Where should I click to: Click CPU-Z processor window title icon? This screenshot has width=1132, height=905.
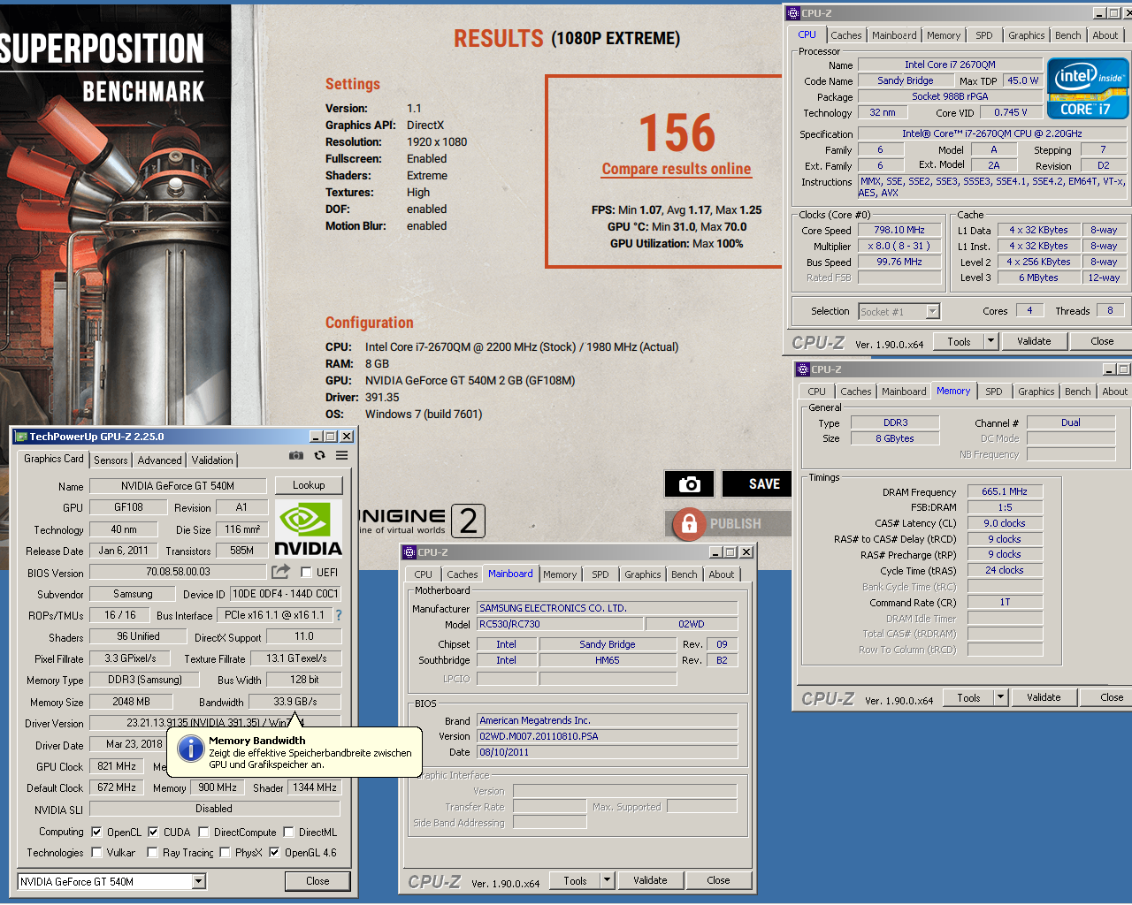[x=793, y=13]
